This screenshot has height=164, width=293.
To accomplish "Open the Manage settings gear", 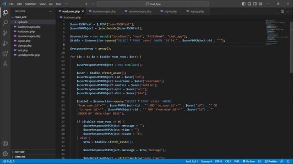I will point(5,154).
